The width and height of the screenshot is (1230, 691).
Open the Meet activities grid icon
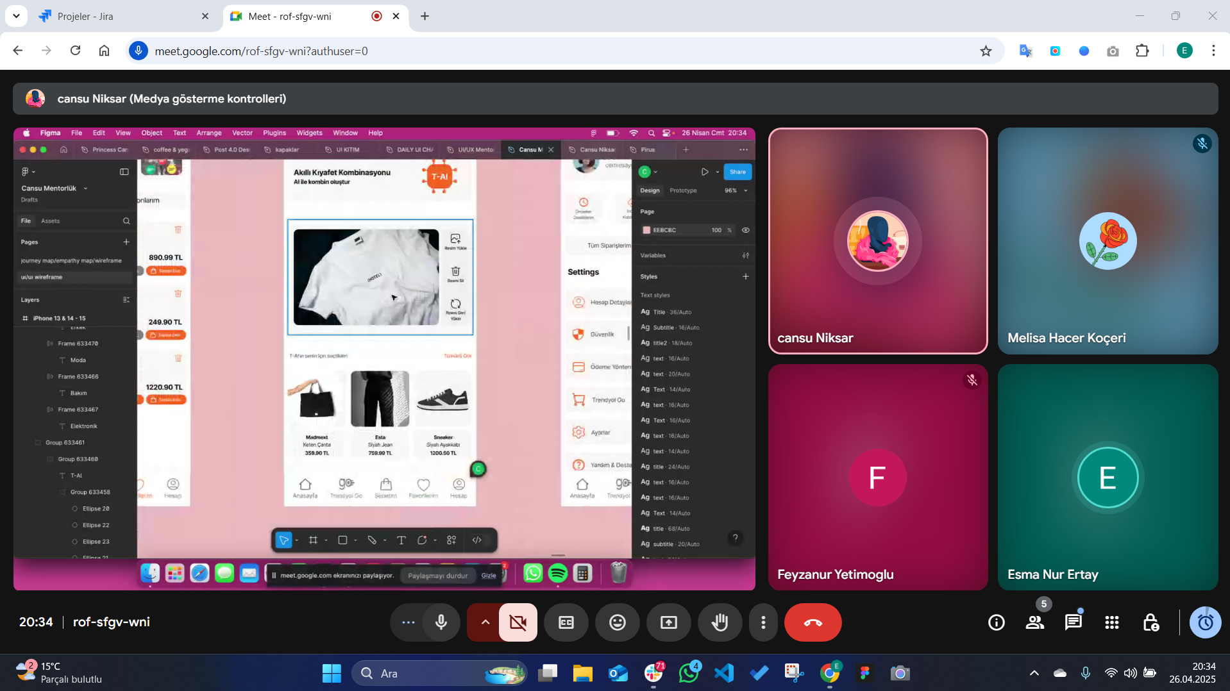tap(1111, 622)
